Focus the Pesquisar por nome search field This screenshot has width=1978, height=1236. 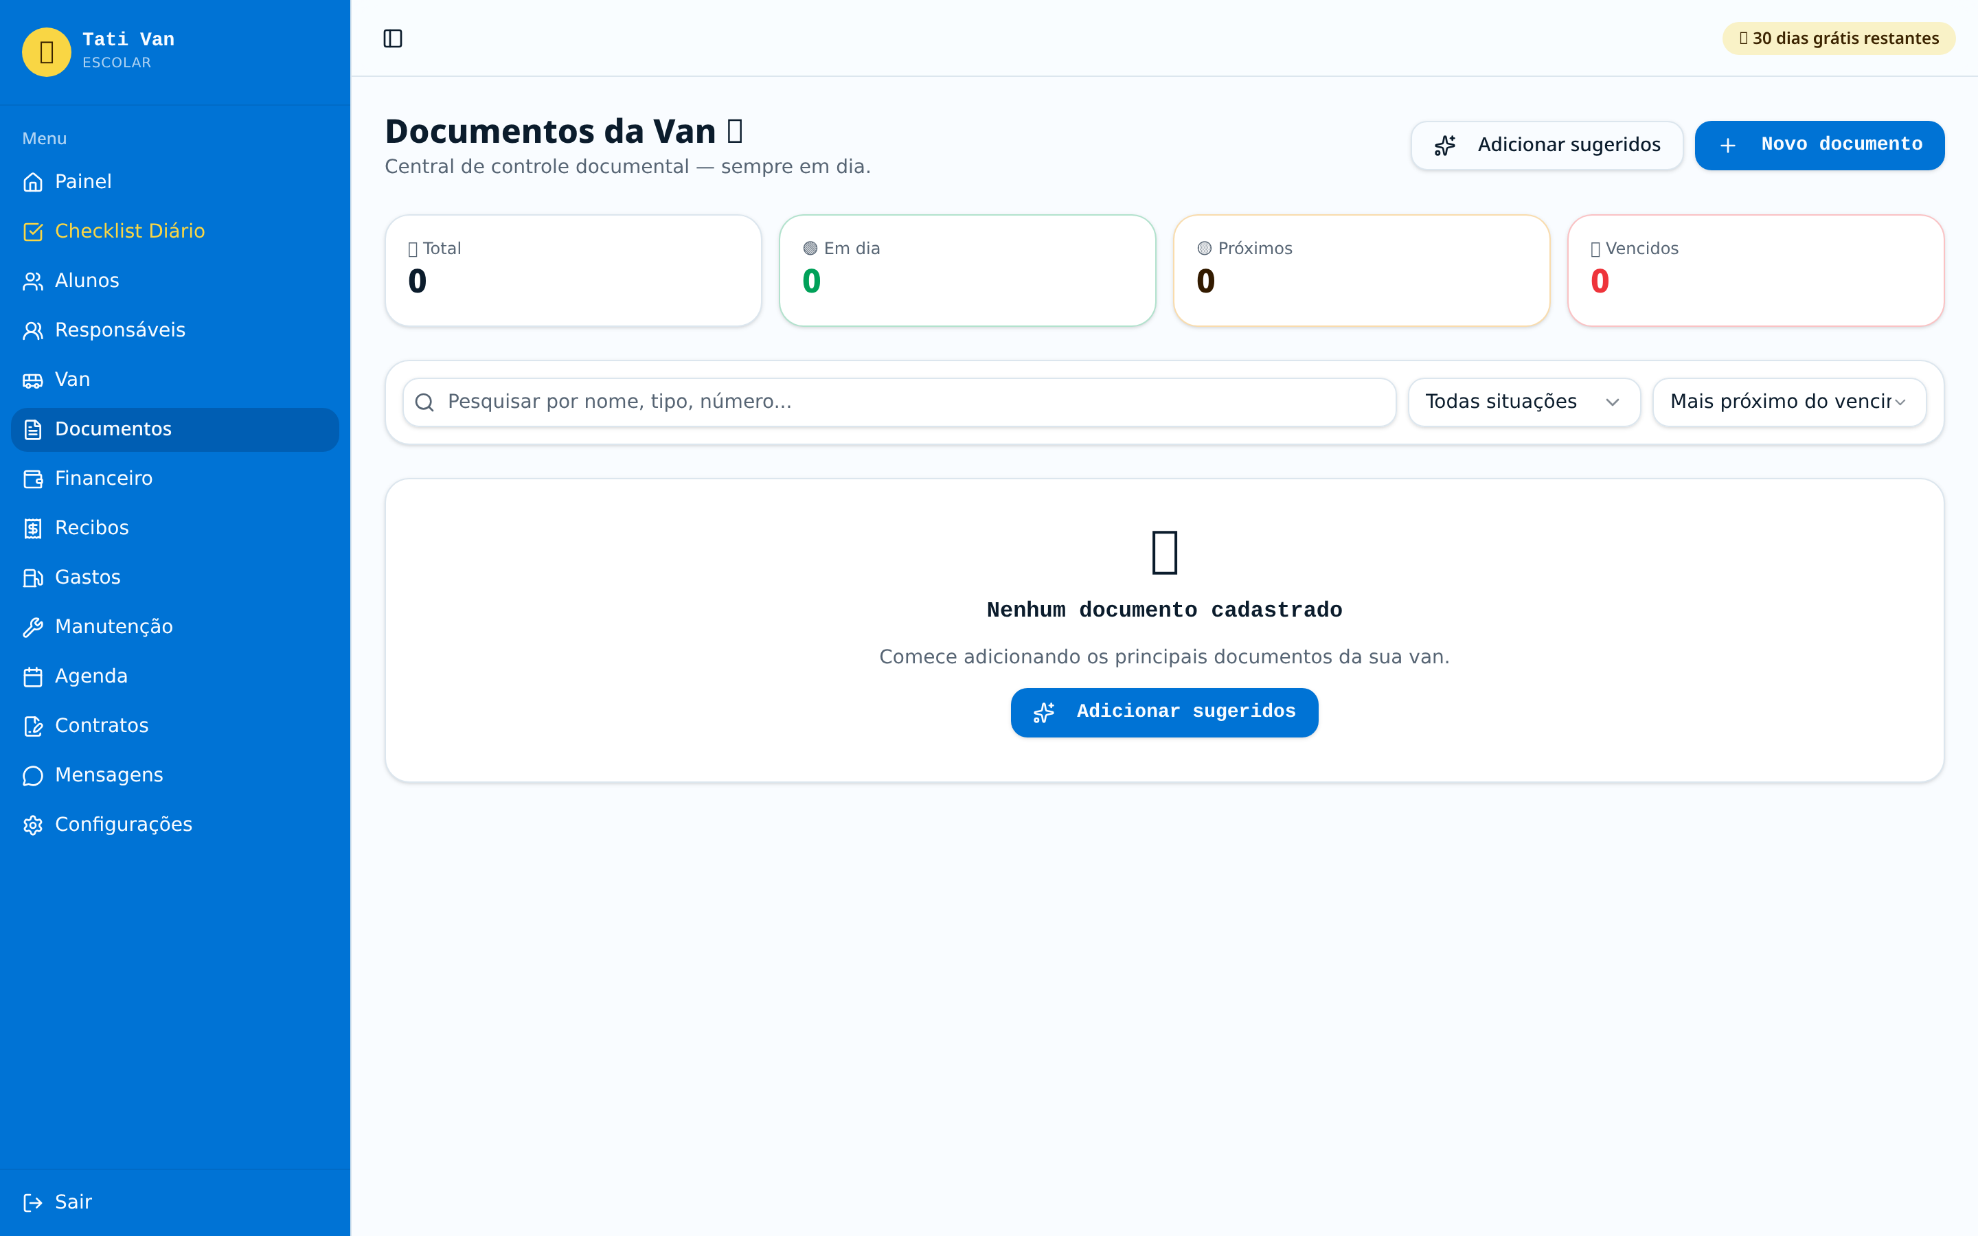click(899, 402)
